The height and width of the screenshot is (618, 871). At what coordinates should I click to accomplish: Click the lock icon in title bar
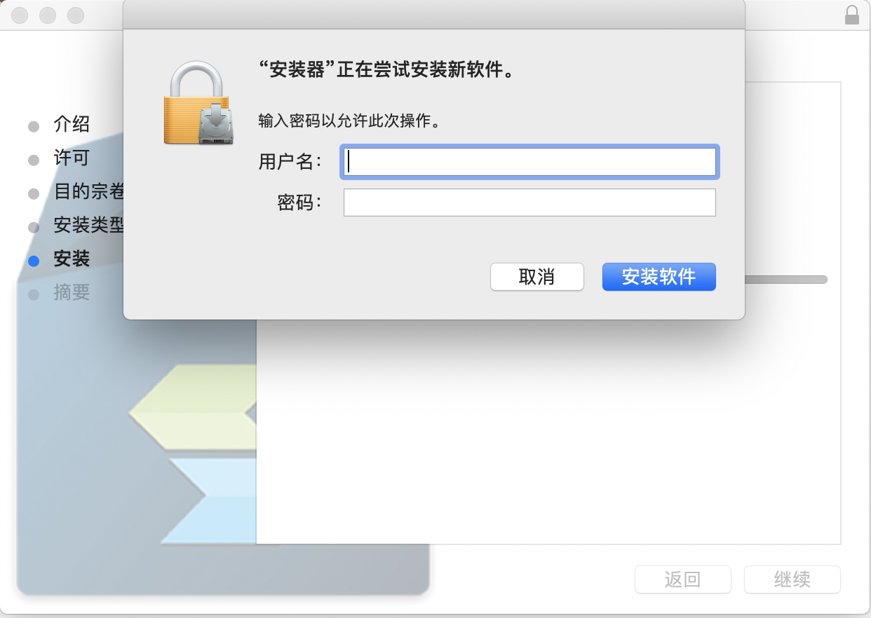[x=852, y=15]
